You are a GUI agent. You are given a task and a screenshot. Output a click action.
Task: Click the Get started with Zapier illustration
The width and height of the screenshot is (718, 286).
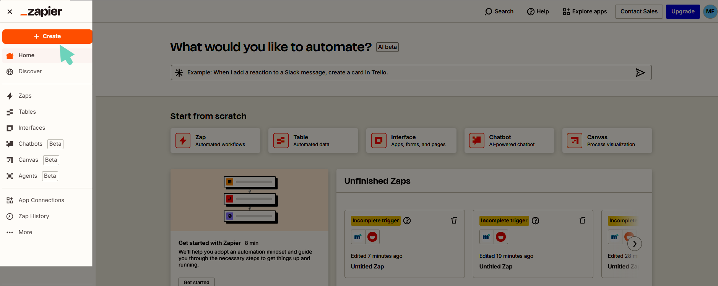coord(249,200)
